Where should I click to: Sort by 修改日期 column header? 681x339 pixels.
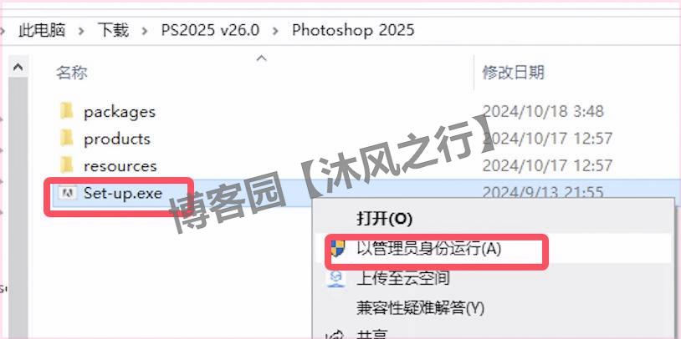[513, 72]
